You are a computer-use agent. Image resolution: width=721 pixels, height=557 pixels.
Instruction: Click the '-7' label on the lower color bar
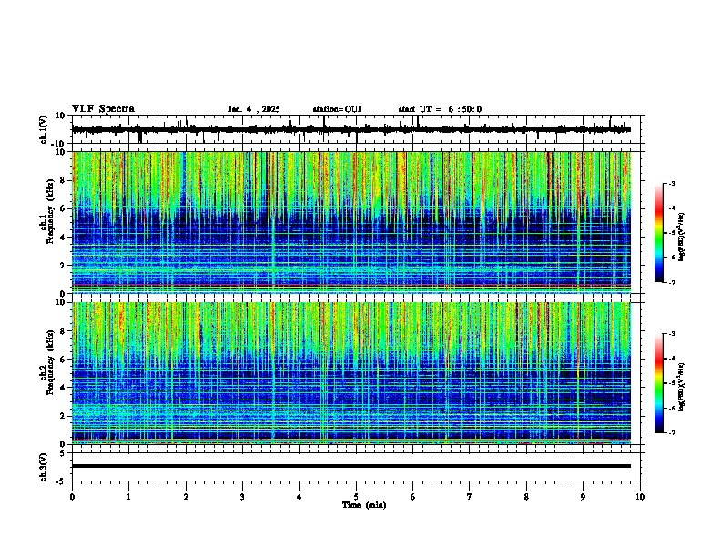671,432
